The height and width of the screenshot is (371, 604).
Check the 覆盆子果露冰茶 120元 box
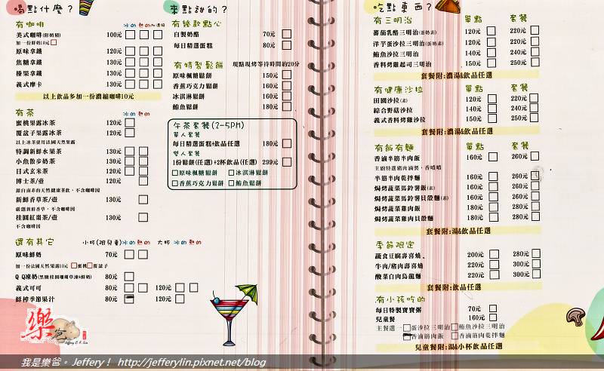[130, 133]
